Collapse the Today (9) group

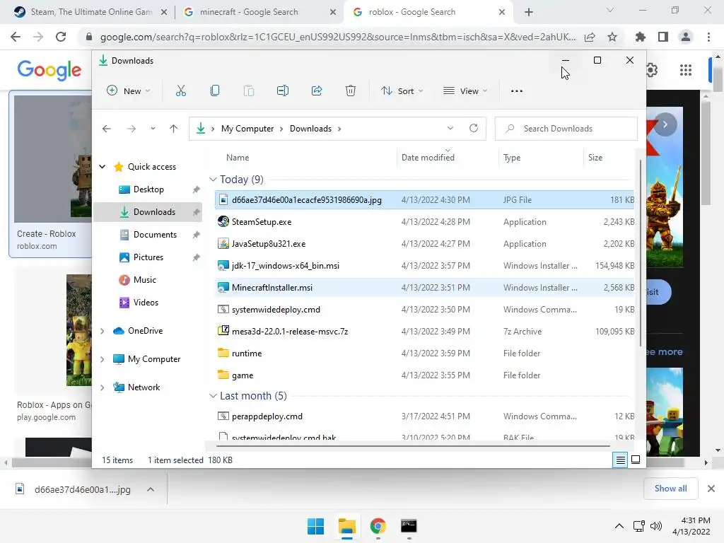[213, 180]
